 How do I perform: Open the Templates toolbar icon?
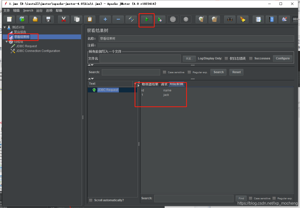[22, 19]
